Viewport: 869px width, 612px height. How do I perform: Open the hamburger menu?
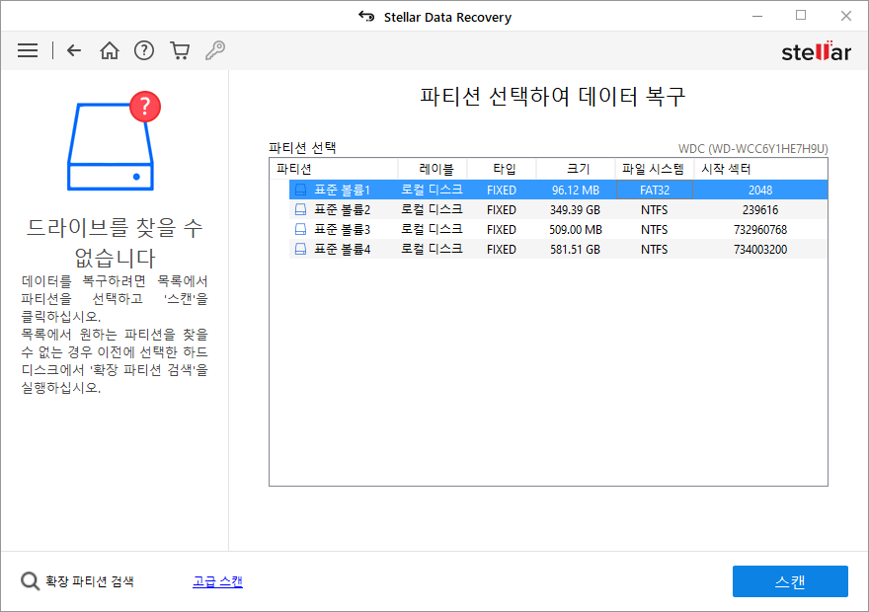(x=28, y=51)
